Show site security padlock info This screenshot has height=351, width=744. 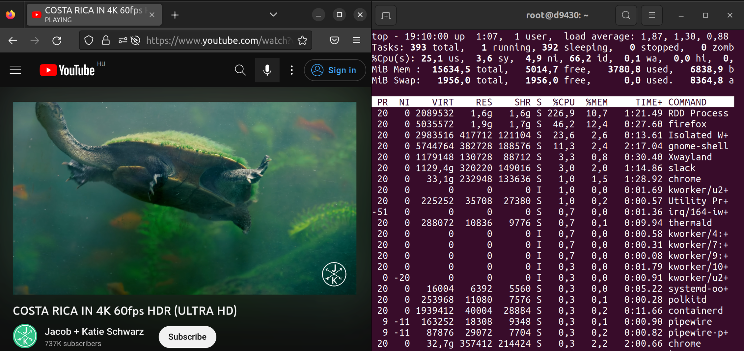point(106,40)
